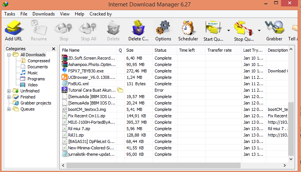This screenshot has width=301, height=172.
Task: Sort by the Time left column header
Action: click(191, 50)
